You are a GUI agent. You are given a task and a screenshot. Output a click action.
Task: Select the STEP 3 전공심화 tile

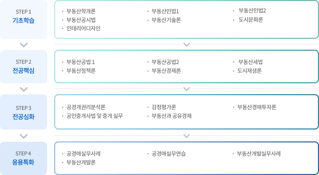(24, 112)
